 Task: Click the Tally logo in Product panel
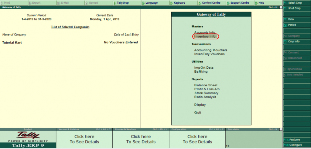28,136
